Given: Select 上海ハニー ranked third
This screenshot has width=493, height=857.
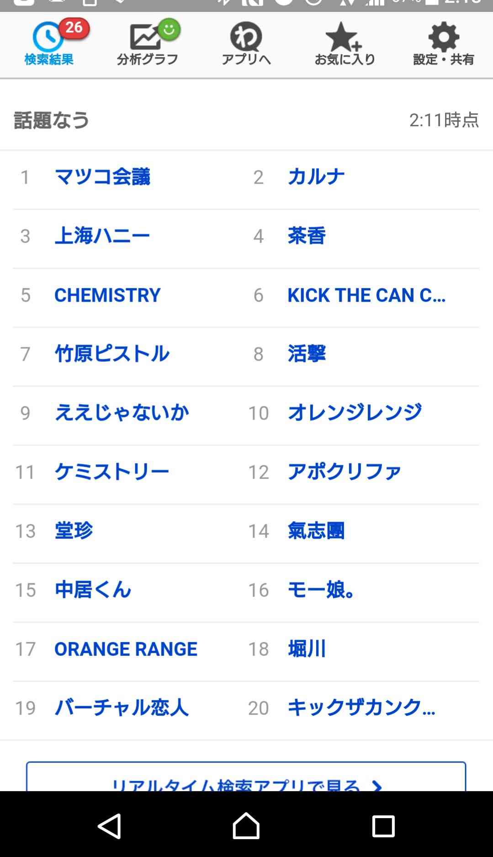Looking at the screenshot, I should pos(102,236).
